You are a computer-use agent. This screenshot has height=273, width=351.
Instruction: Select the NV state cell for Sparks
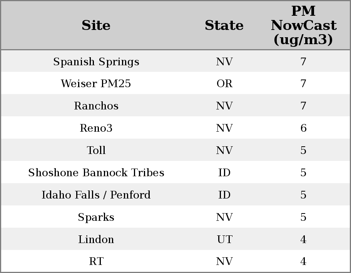point(224,217)
